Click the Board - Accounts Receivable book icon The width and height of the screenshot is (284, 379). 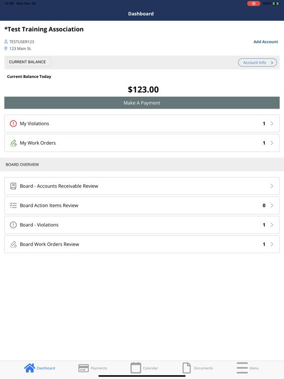point(13,186)
